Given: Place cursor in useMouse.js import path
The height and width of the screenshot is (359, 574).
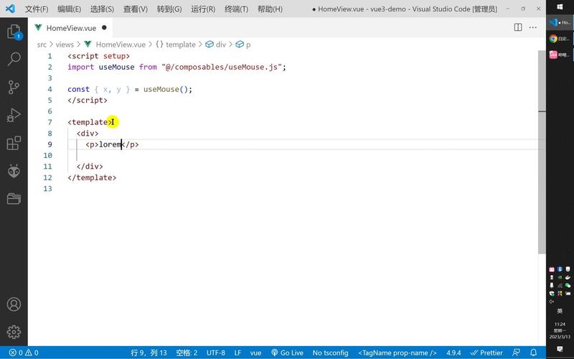Looking at the screenshot, I should (x=223, y=67).
